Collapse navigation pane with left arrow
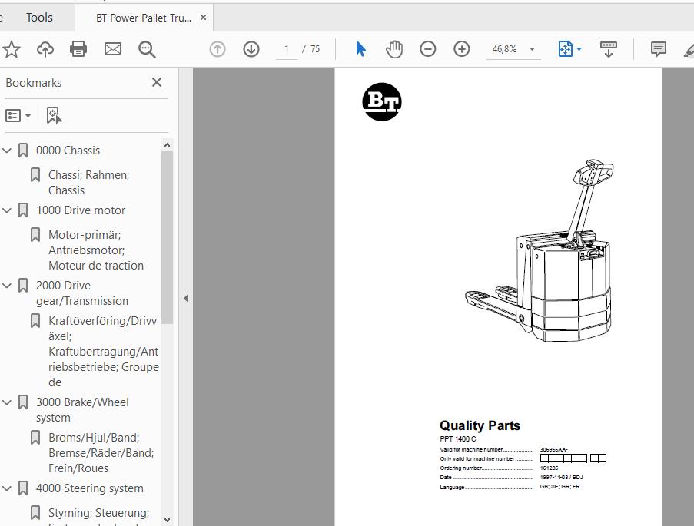Screen dimensions: 694x526 (x=186, y=298)
